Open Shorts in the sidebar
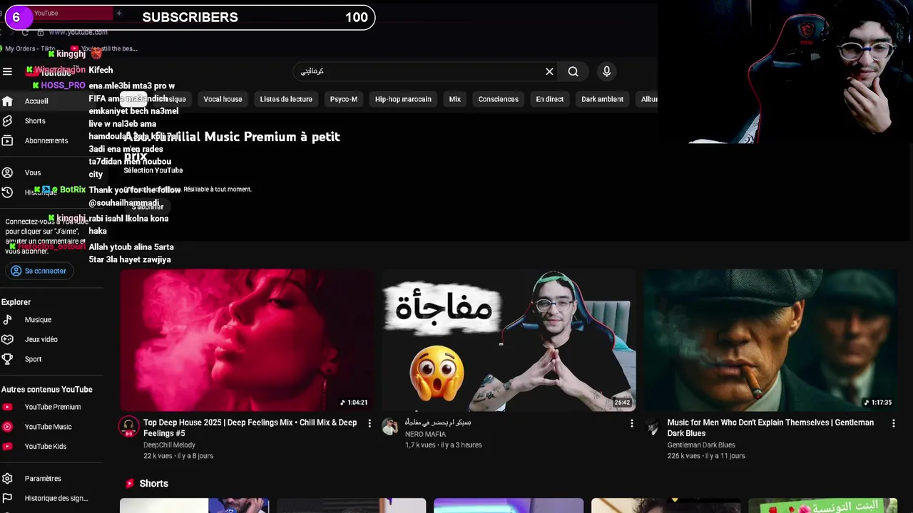 click(x=35, y=121)
